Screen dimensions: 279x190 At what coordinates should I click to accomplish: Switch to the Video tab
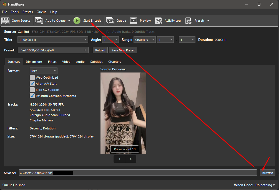66,62
